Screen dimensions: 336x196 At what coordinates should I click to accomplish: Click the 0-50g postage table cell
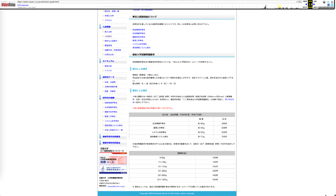[162, 158]
